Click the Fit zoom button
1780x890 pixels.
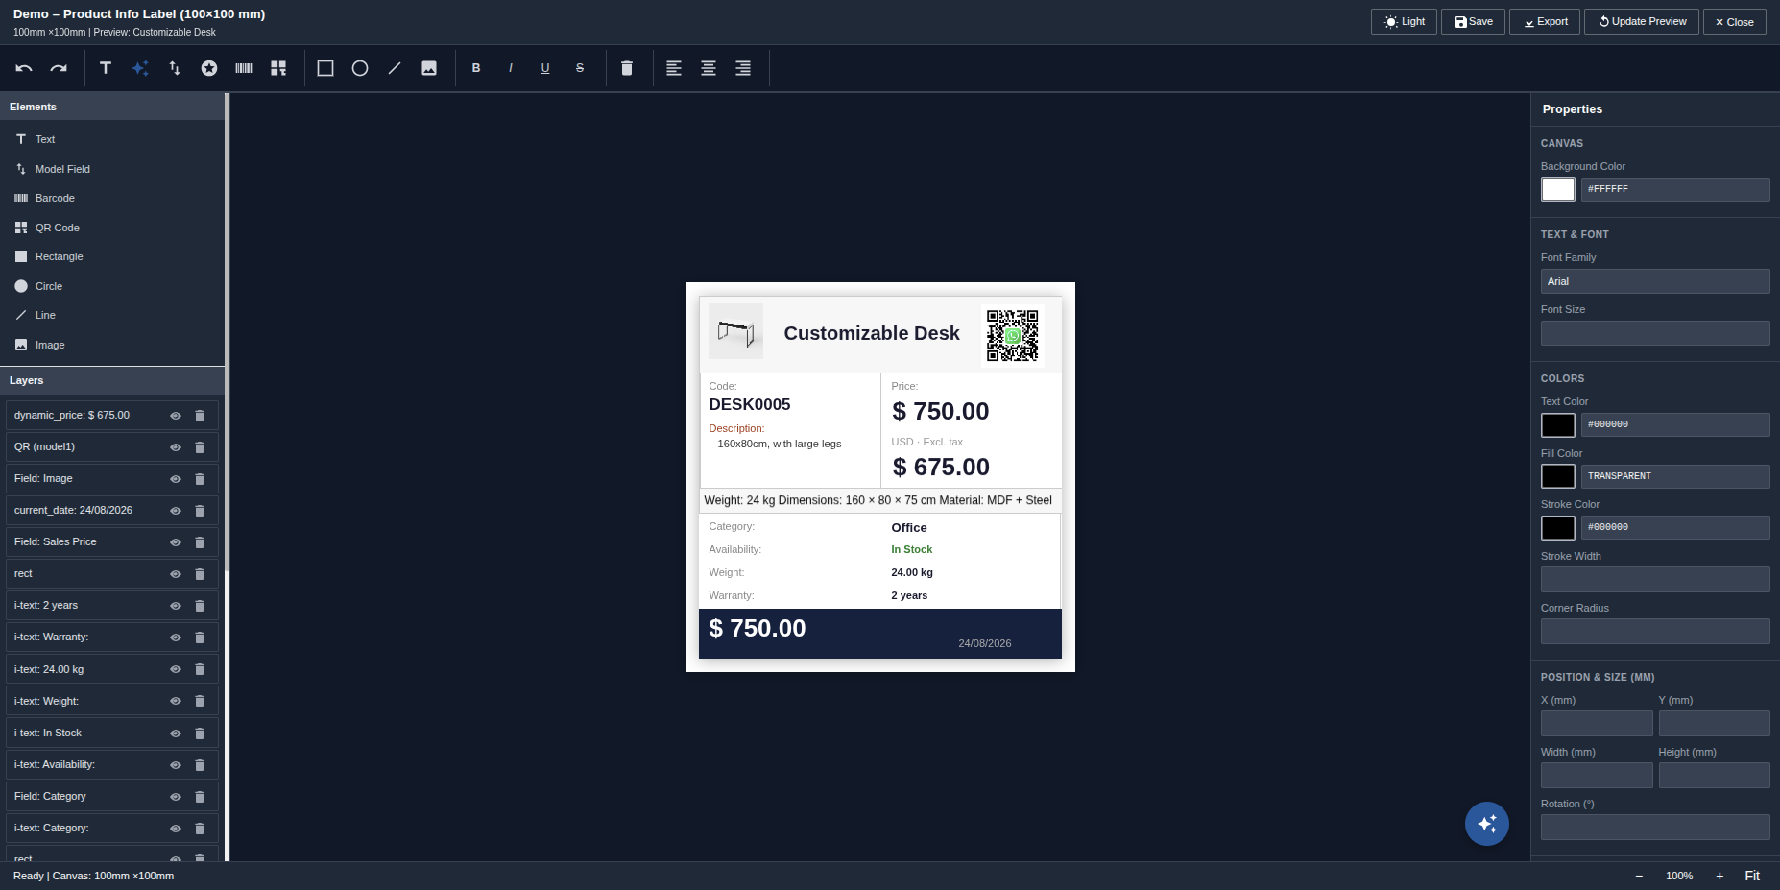tap(1752, 876)
